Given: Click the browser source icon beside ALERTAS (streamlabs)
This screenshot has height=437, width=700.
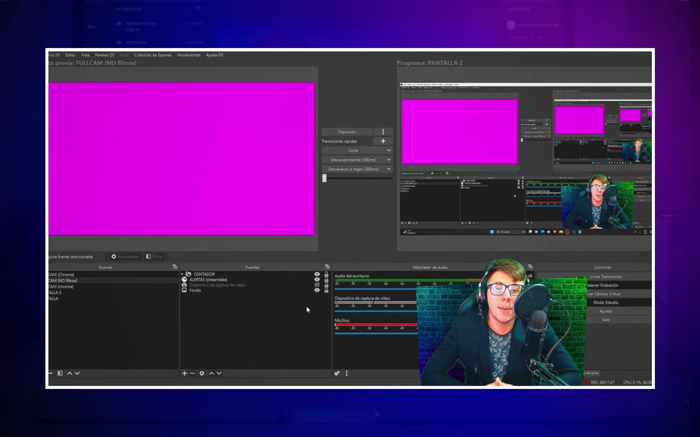Looking at the screenshot, I should 184,279.
